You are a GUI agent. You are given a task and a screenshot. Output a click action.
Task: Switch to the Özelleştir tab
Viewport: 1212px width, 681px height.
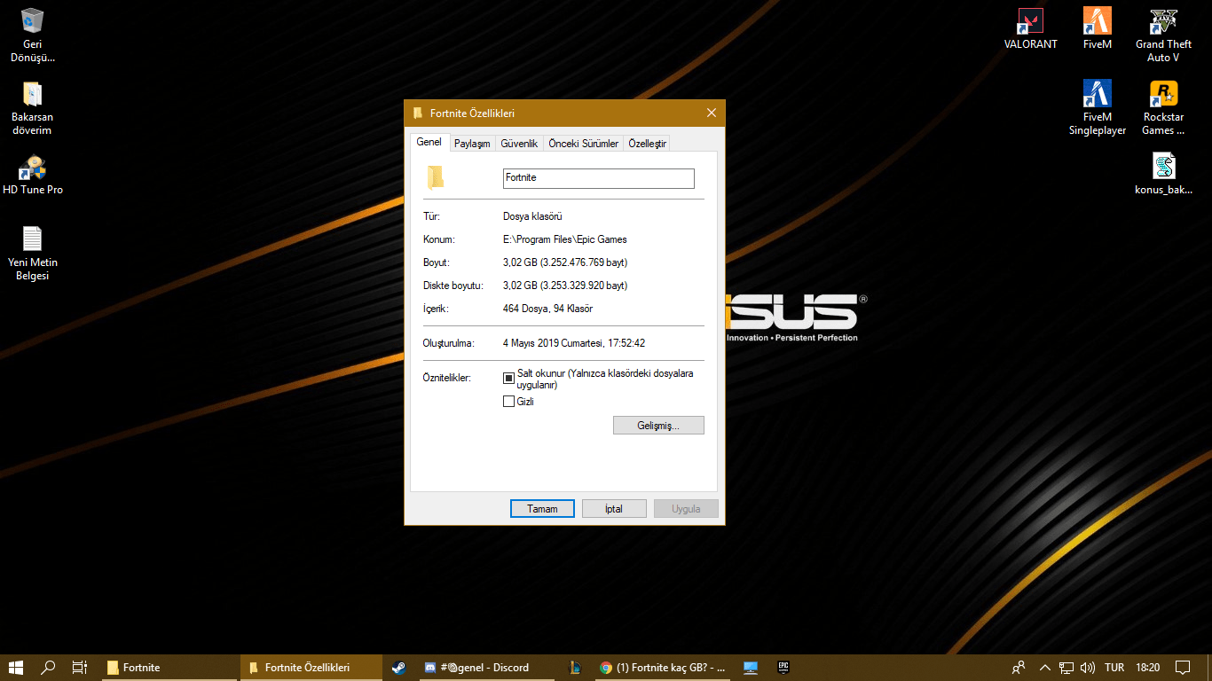pos(647,144)
